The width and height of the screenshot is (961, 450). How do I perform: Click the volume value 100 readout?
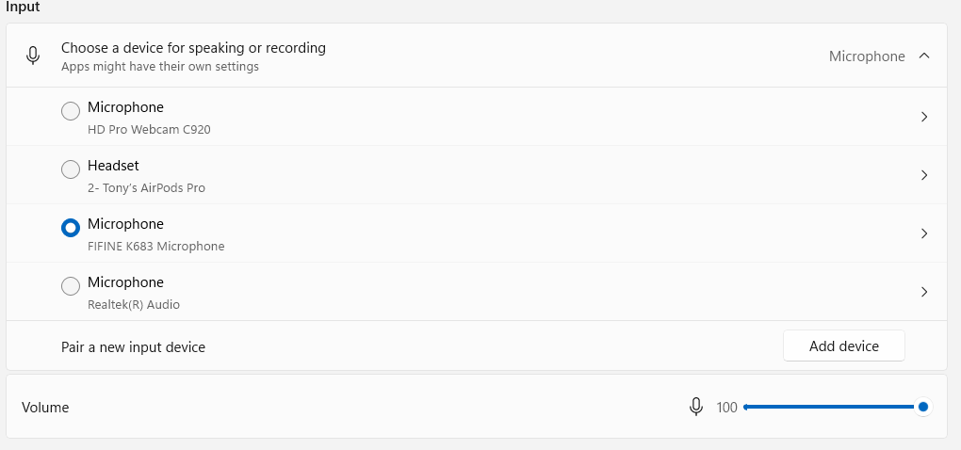click(726, 408)
